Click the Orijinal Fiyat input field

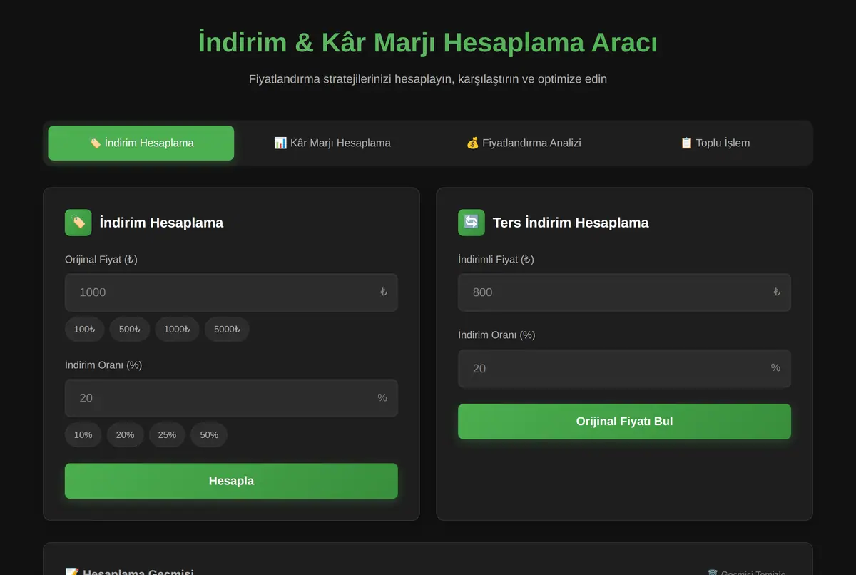pos(231,292)
